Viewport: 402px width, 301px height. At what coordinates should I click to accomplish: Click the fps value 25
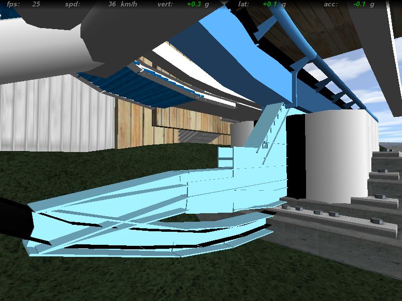tap(36, 4)
